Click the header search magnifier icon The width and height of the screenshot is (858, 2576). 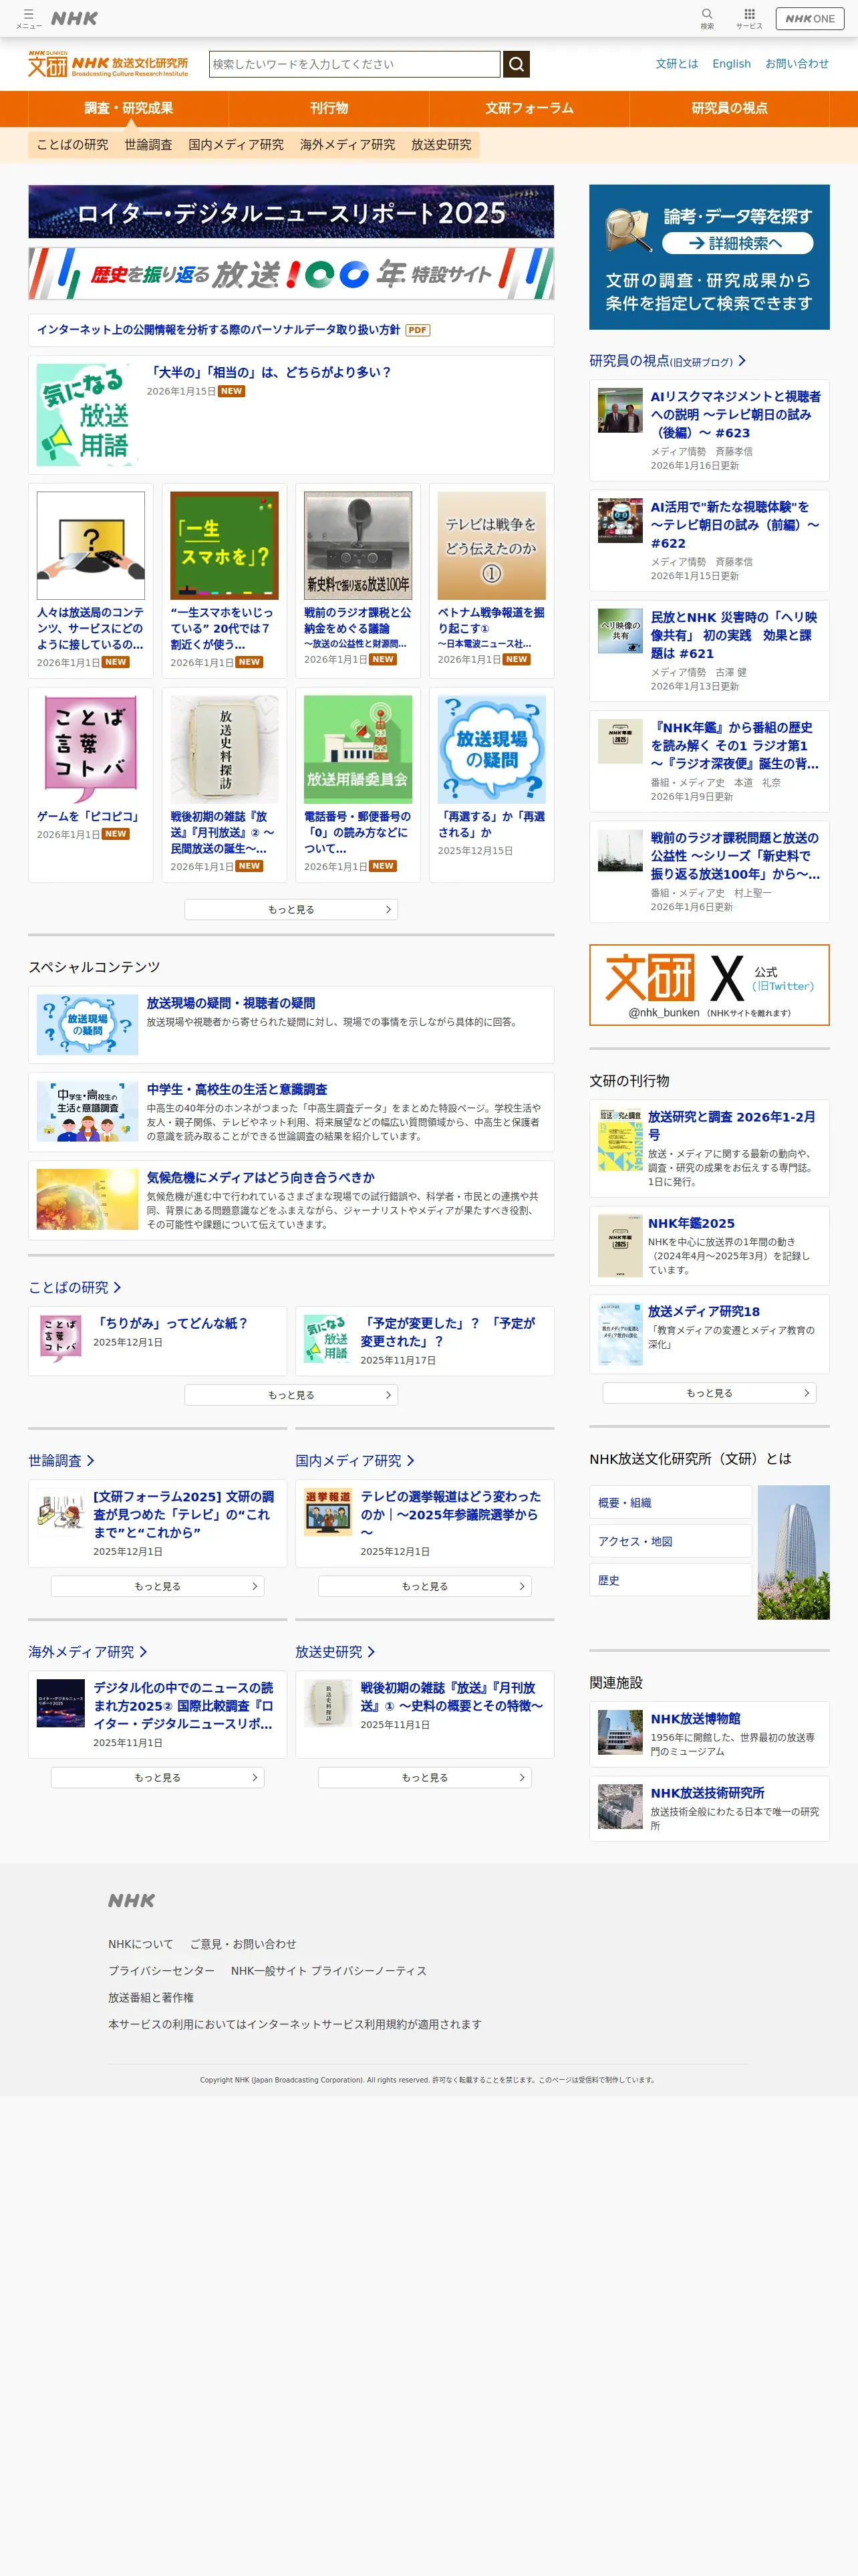[707, 18]
